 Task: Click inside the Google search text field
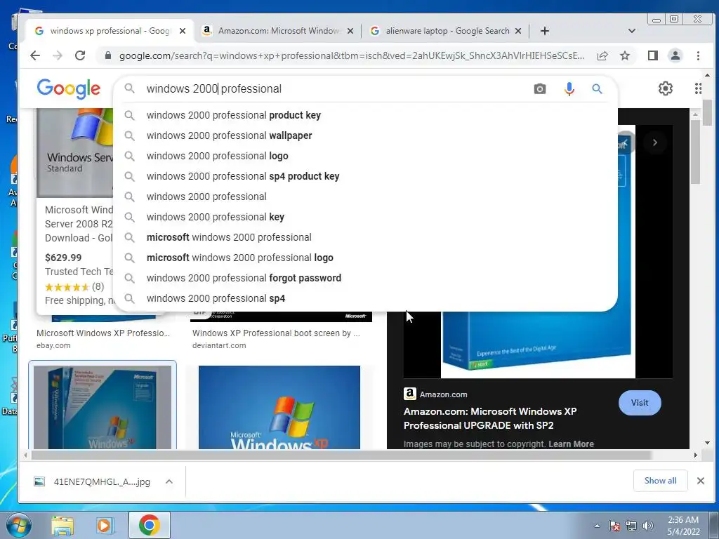coord(335,88)
